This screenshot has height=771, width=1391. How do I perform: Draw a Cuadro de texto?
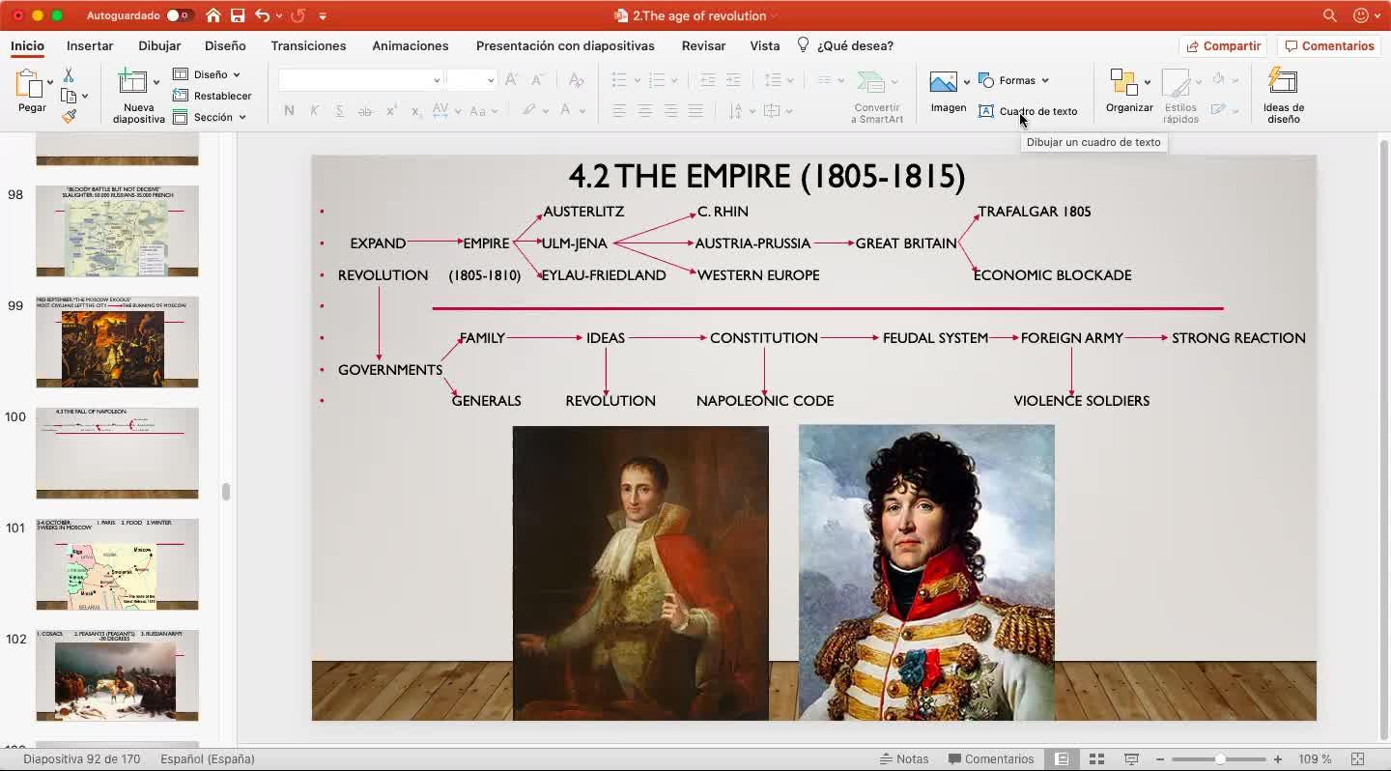pyautogui.click(x=1028, y=111)
